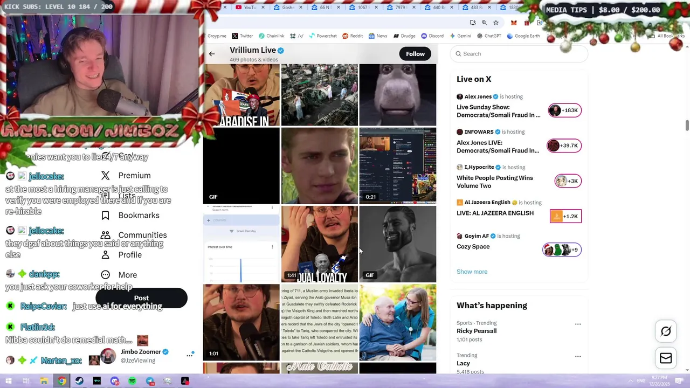690x388 pixels.
Task: Bookmark this page with the star icon
Action: tap(496, 23)
